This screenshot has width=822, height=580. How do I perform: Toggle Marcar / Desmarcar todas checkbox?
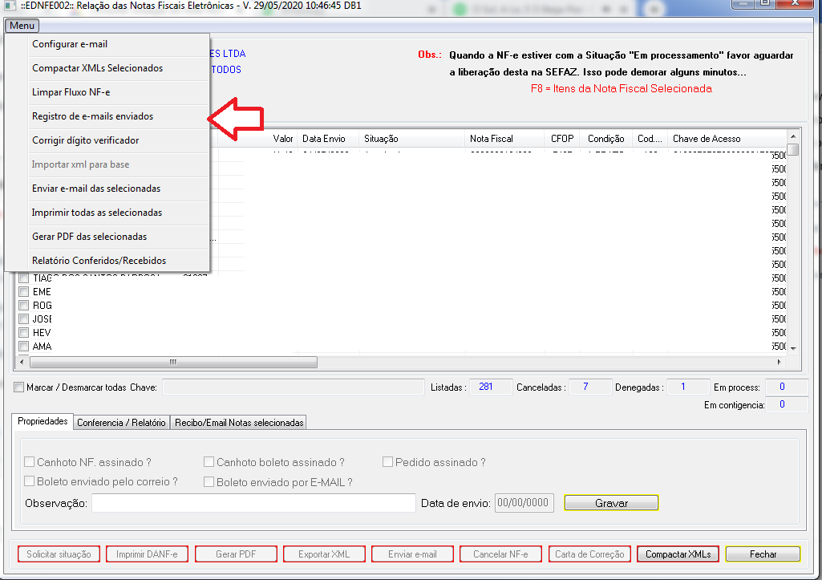[x=19, y=387]
